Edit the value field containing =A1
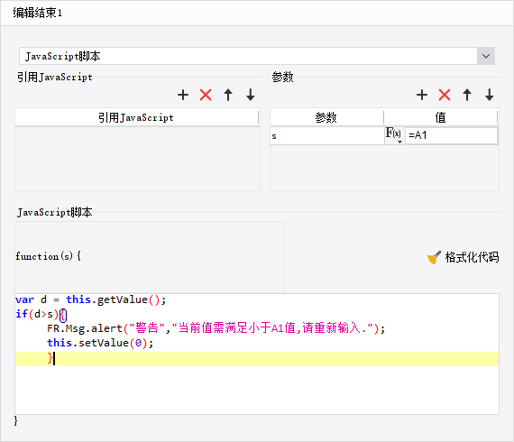The image size is (514, 442). coord(452,135)
